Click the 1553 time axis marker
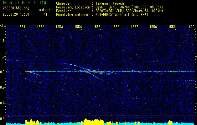197x125 pixels. tap(59, 27)
